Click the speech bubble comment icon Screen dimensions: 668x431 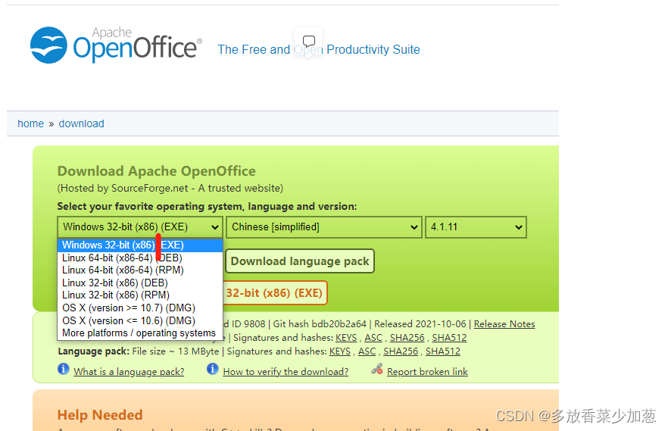point(308,42)
